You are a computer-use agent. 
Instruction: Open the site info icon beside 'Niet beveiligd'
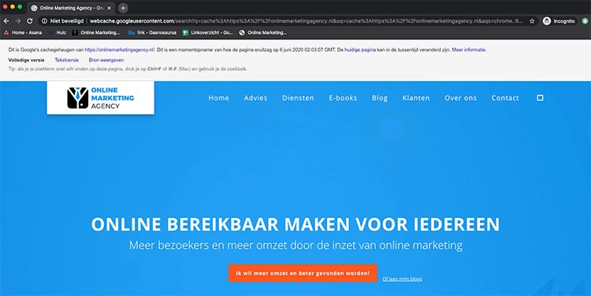tap(44, 21)
